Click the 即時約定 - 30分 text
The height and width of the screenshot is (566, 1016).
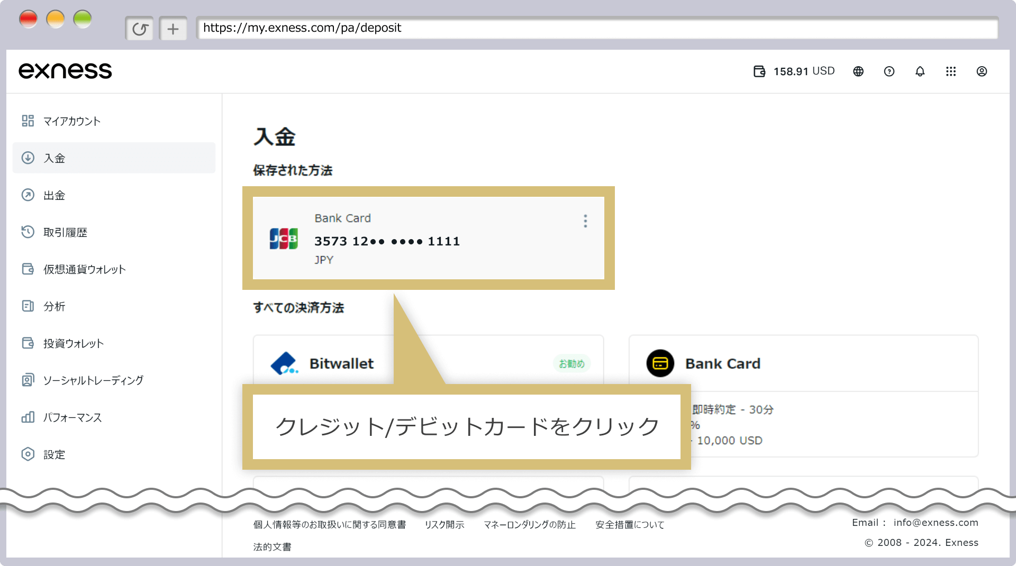[x=733, y=409]
